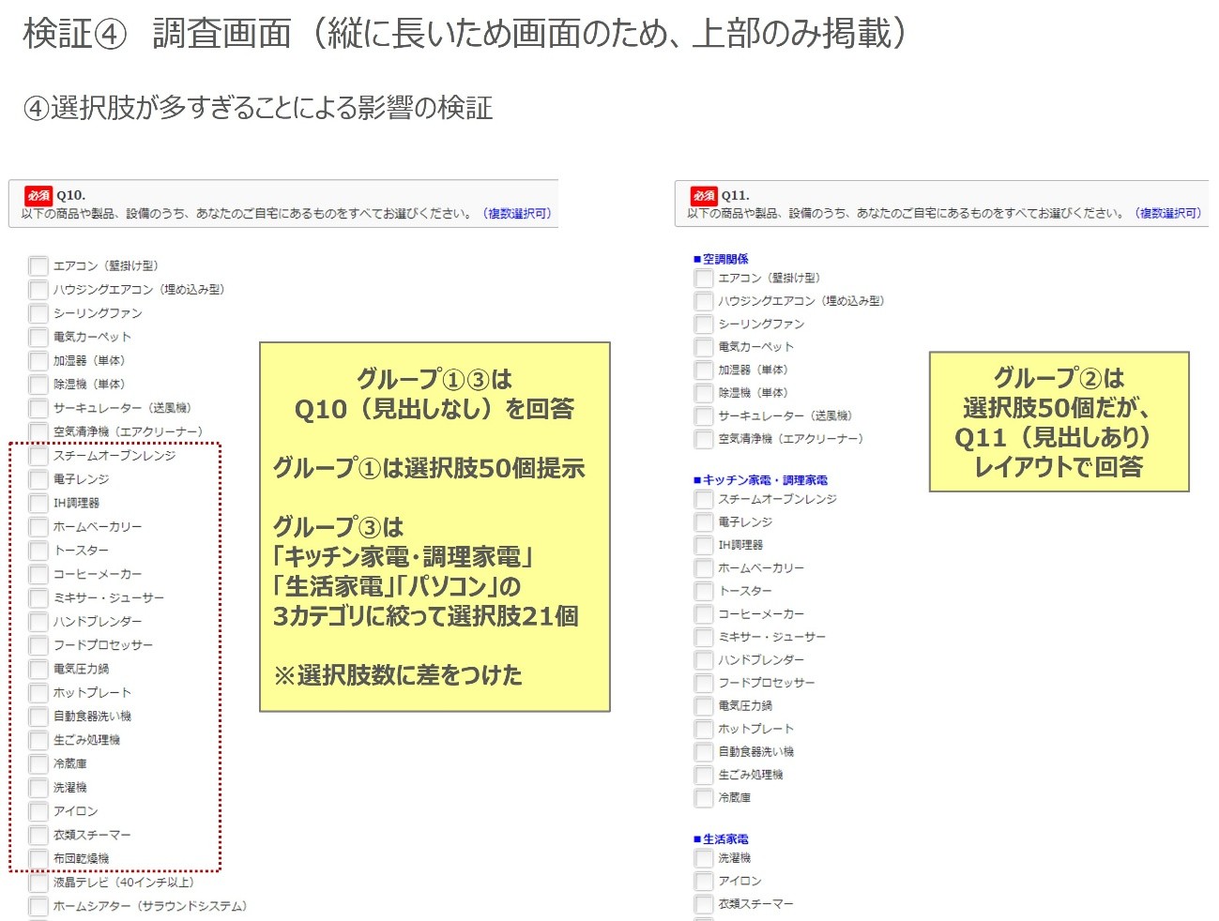
Task: Check スチームオーブンレンジ checkbox in Q11
Action: point(703,499)
